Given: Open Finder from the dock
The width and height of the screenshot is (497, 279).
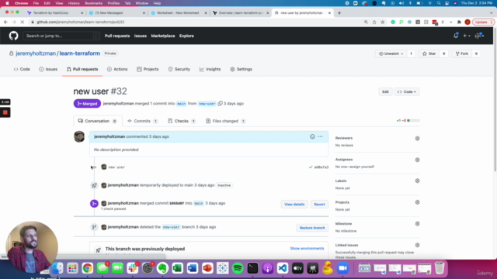Looking at the screenshot, I should click(x=57, y=268).
